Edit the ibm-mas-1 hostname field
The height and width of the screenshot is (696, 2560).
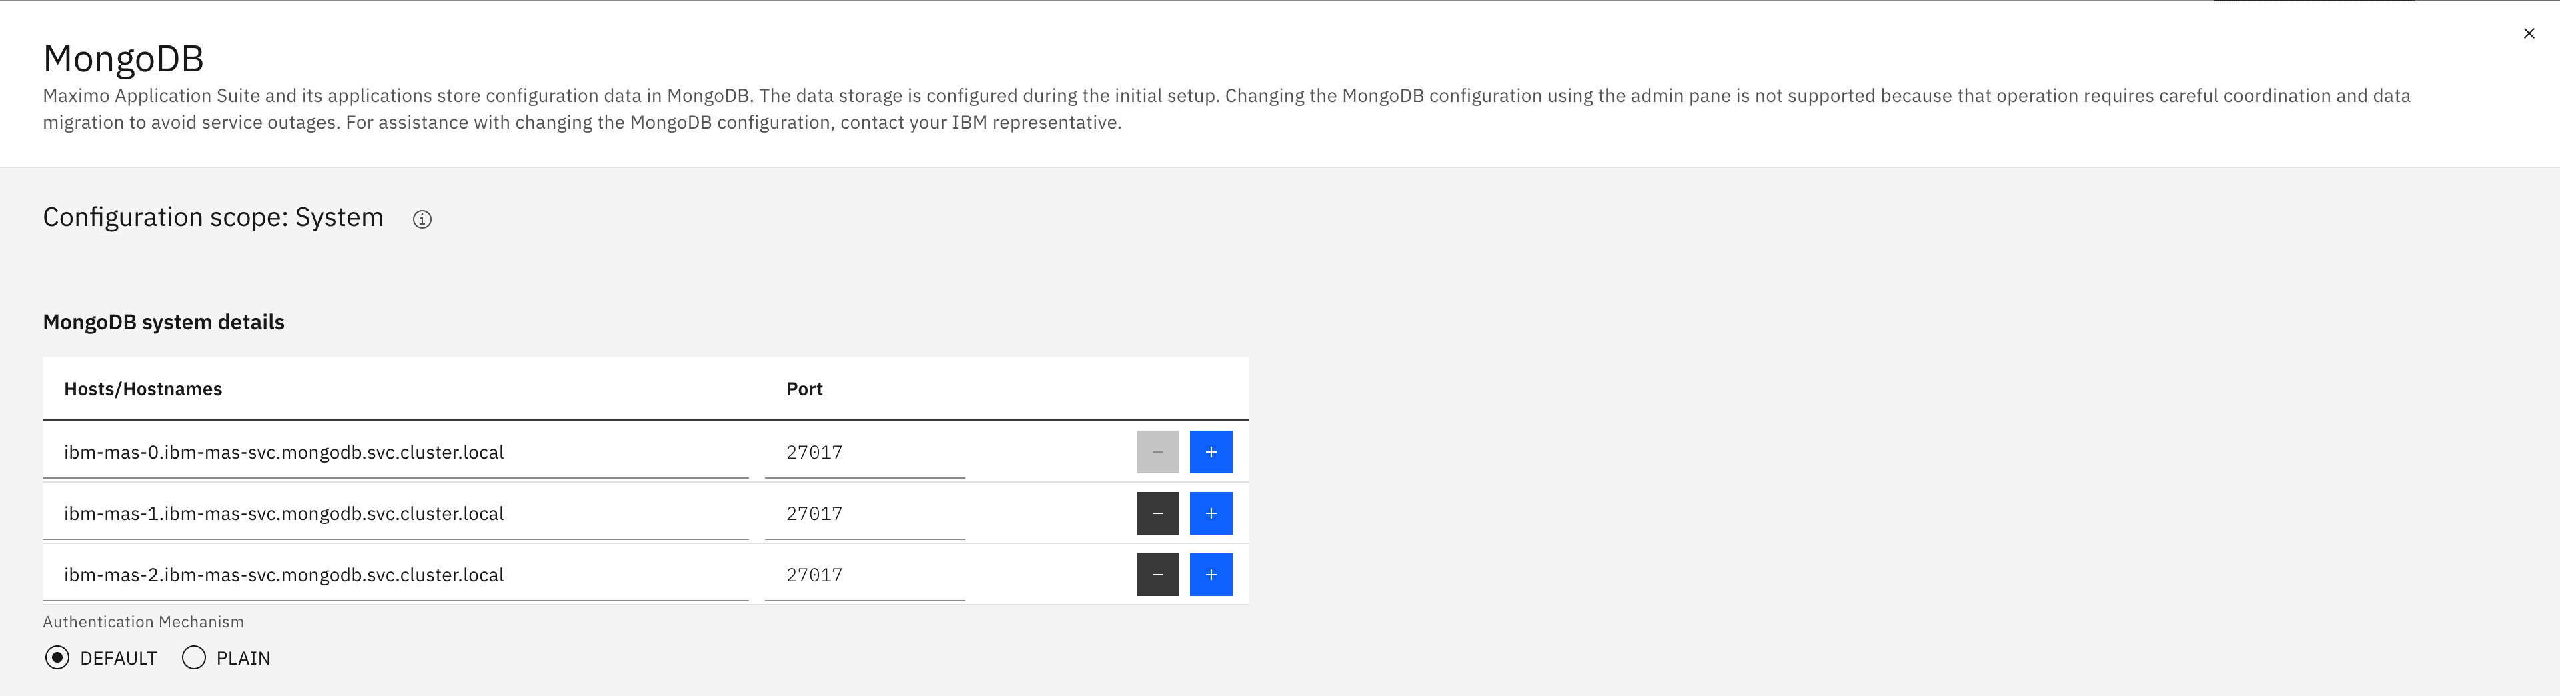click(x=396, y=514)
